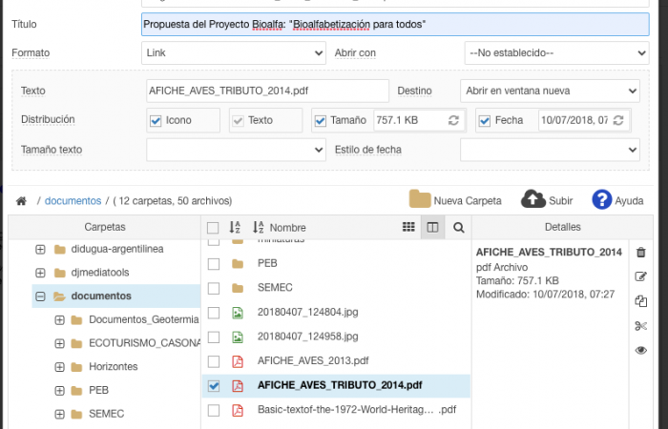Switch to grid thumbnail view icon
The height and width of the screenshot is (429, 668).
[408, 228]
